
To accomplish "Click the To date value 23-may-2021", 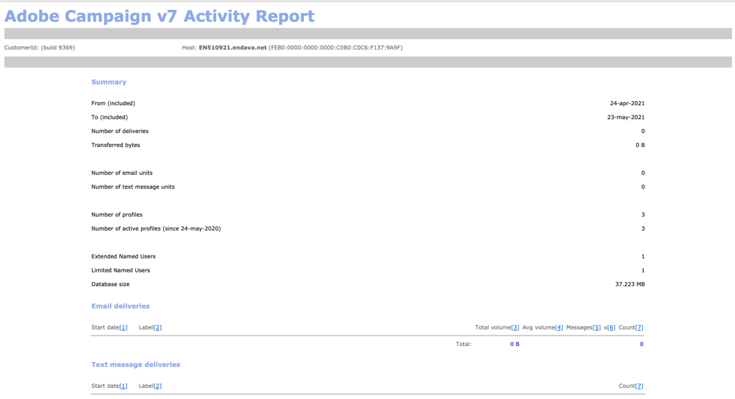I will tap(626, 118).
